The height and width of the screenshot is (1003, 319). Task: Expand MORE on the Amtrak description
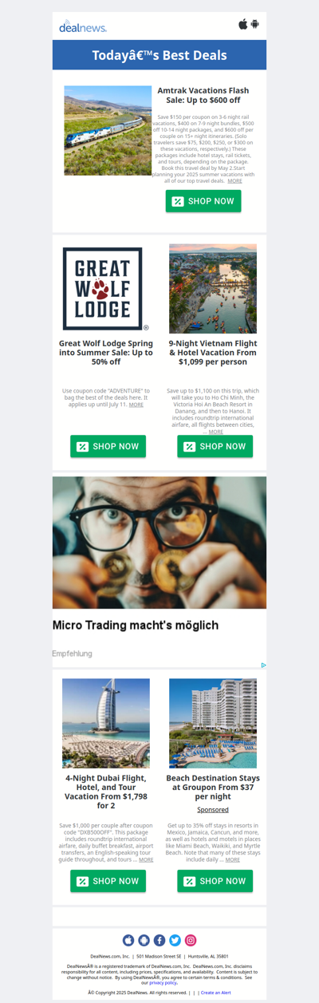pos(234,181)
